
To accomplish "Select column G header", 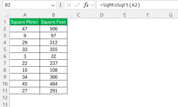I will tap(169, 15).
